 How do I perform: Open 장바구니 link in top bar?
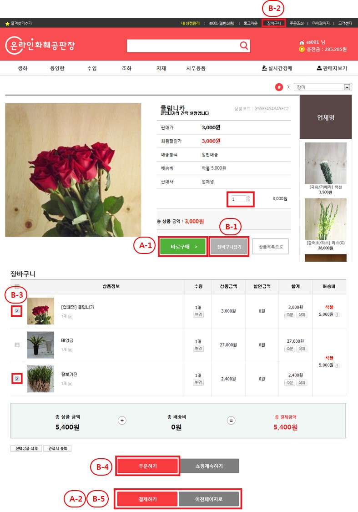point(274,23)
